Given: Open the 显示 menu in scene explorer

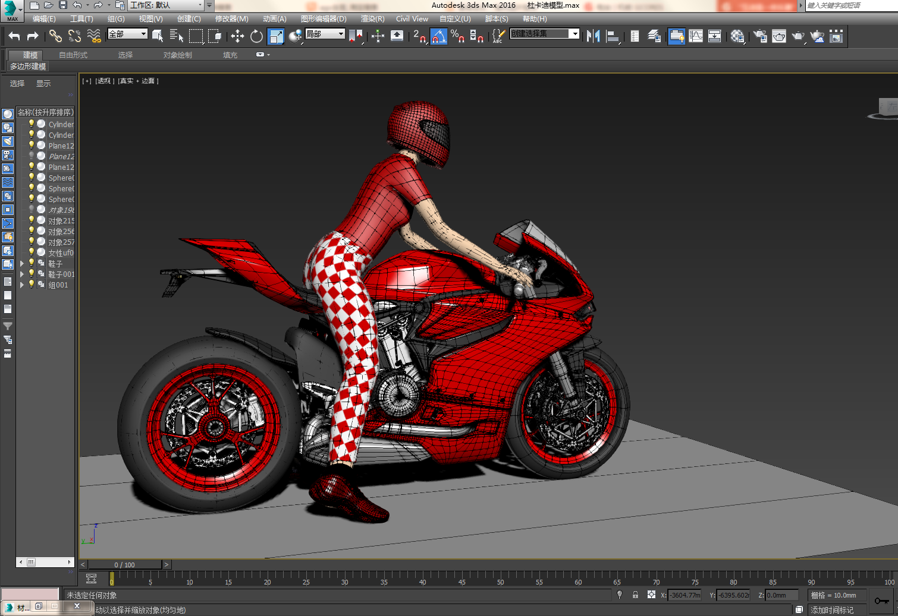Looking at the screenshot, I should point(43,83).
